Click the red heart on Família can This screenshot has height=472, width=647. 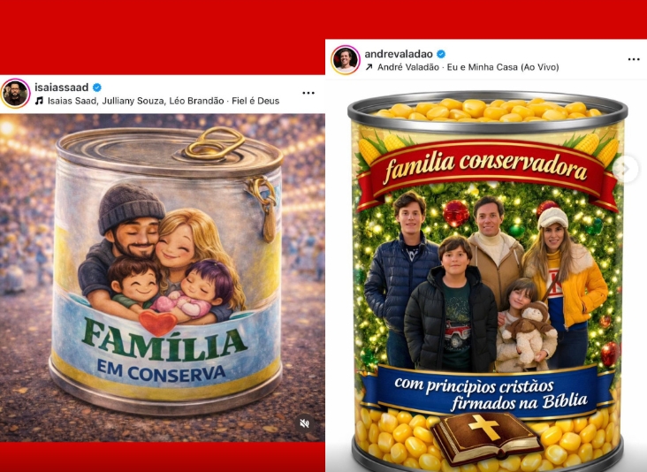pyautogui.click(x=158, y=323)
